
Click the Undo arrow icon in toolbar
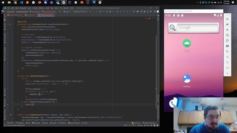(134, 11)
